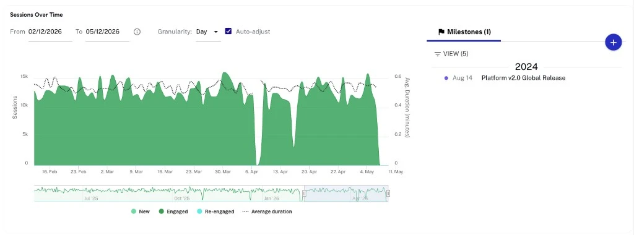Click the 6. Apr axis label
Viewport: 634px width, 235px height.
click(251, 171)
